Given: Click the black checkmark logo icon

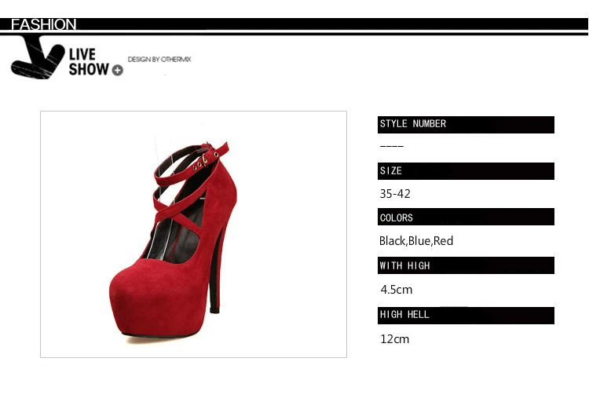Looking at the screenshot, I should (x=38, y=57).
